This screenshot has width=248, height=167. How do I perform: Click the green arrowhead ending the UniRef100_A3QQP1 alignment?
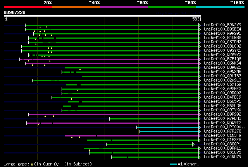pos(193,144)
